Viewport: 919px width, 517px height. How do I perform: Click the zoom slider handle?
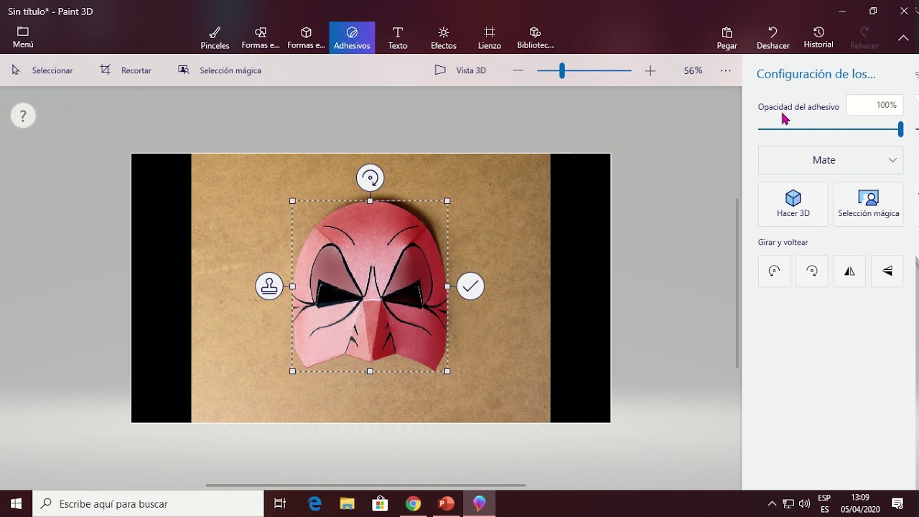pos(562,70)
